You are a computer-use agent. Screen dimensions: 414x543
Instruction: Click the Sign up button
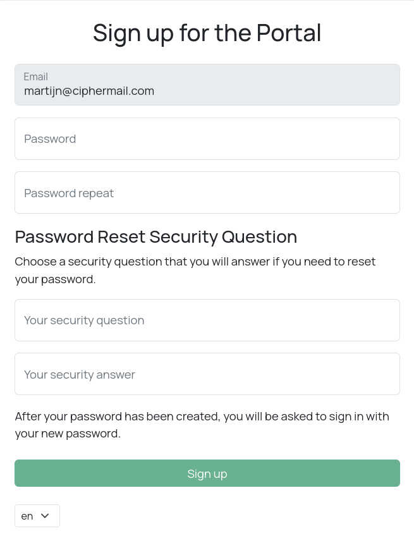[x=207, y=473]
